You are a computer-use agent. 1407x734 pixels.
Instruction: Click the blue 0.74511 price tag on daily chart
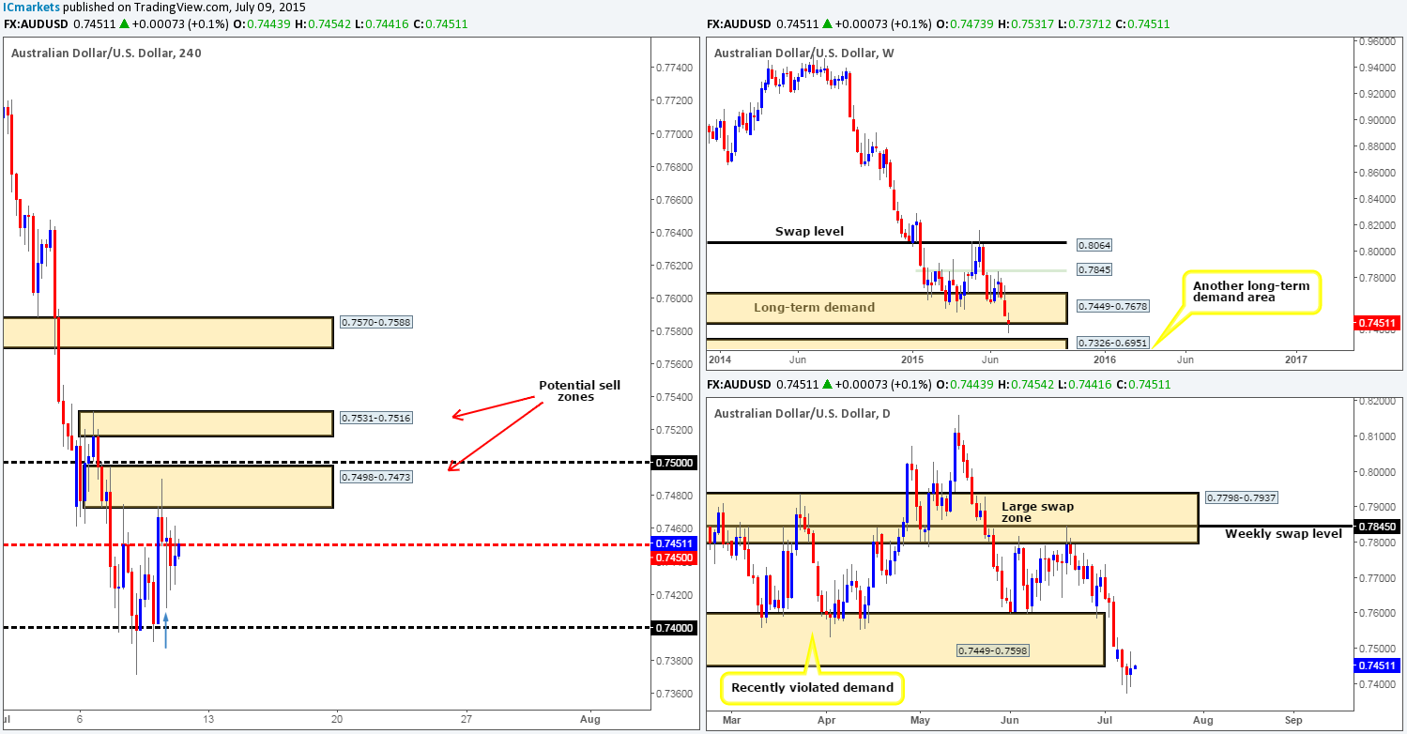[1379, 665]
